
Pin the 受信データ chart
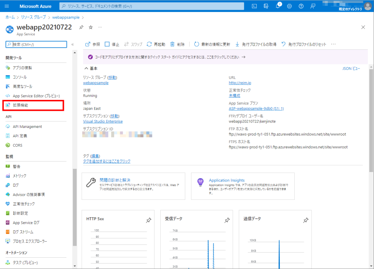coord(227,220)
